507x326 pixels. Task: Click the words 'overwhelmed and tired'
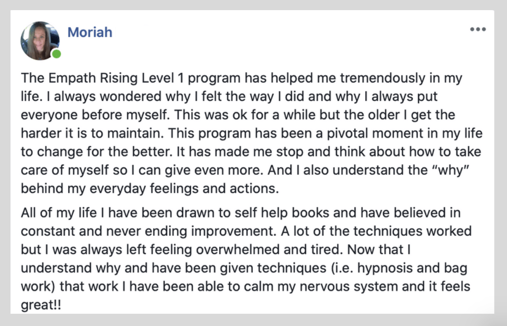click(269, 250)
